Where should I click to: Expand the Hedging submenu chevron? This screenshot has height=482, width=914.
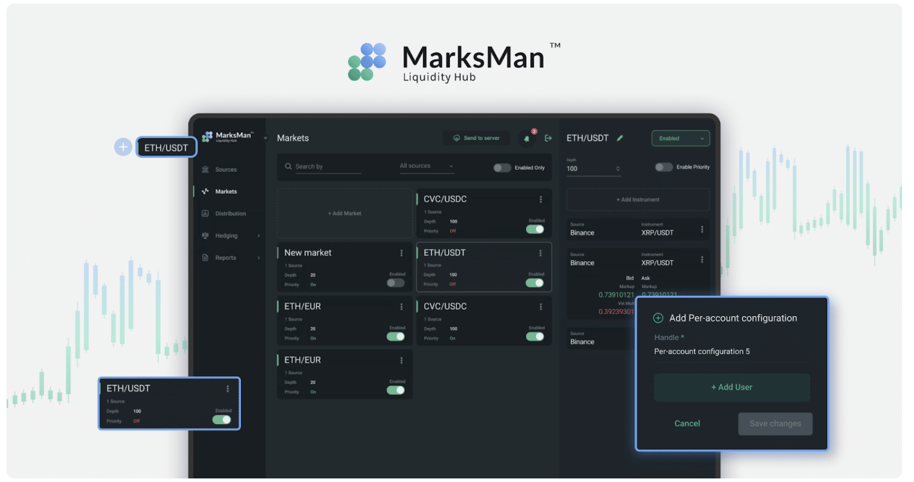[x=258, y=236]
